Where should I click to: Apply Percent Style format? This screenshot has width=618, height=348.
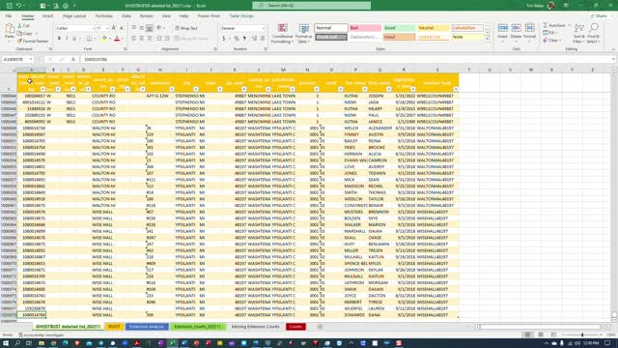click(237, 39)
